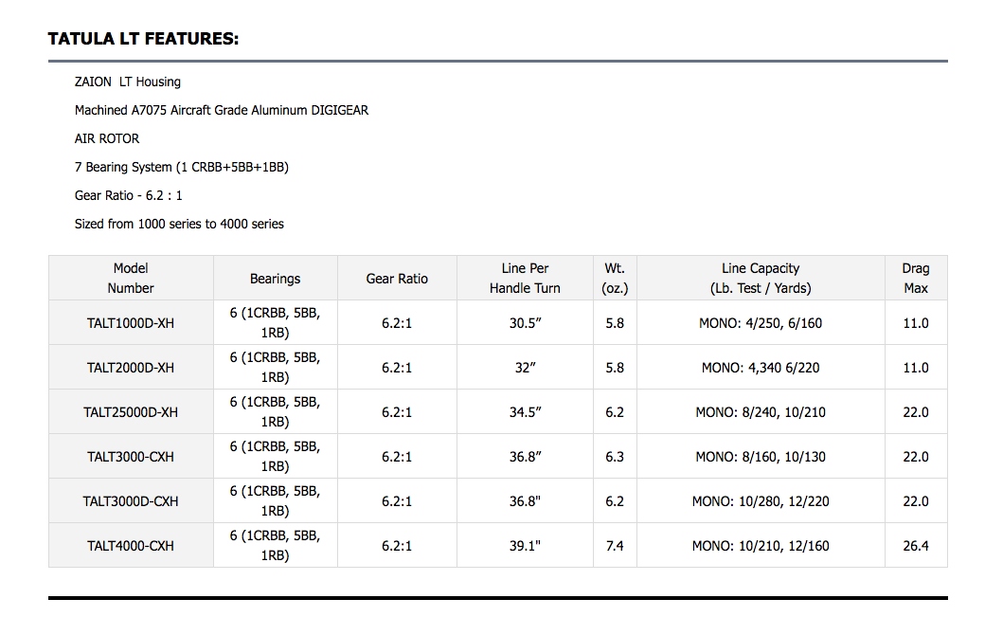Select the "Line Capacity (Lb. Test / Yards)" header
The height and width of the screenshot is (617, 985).
click(761, 278)
